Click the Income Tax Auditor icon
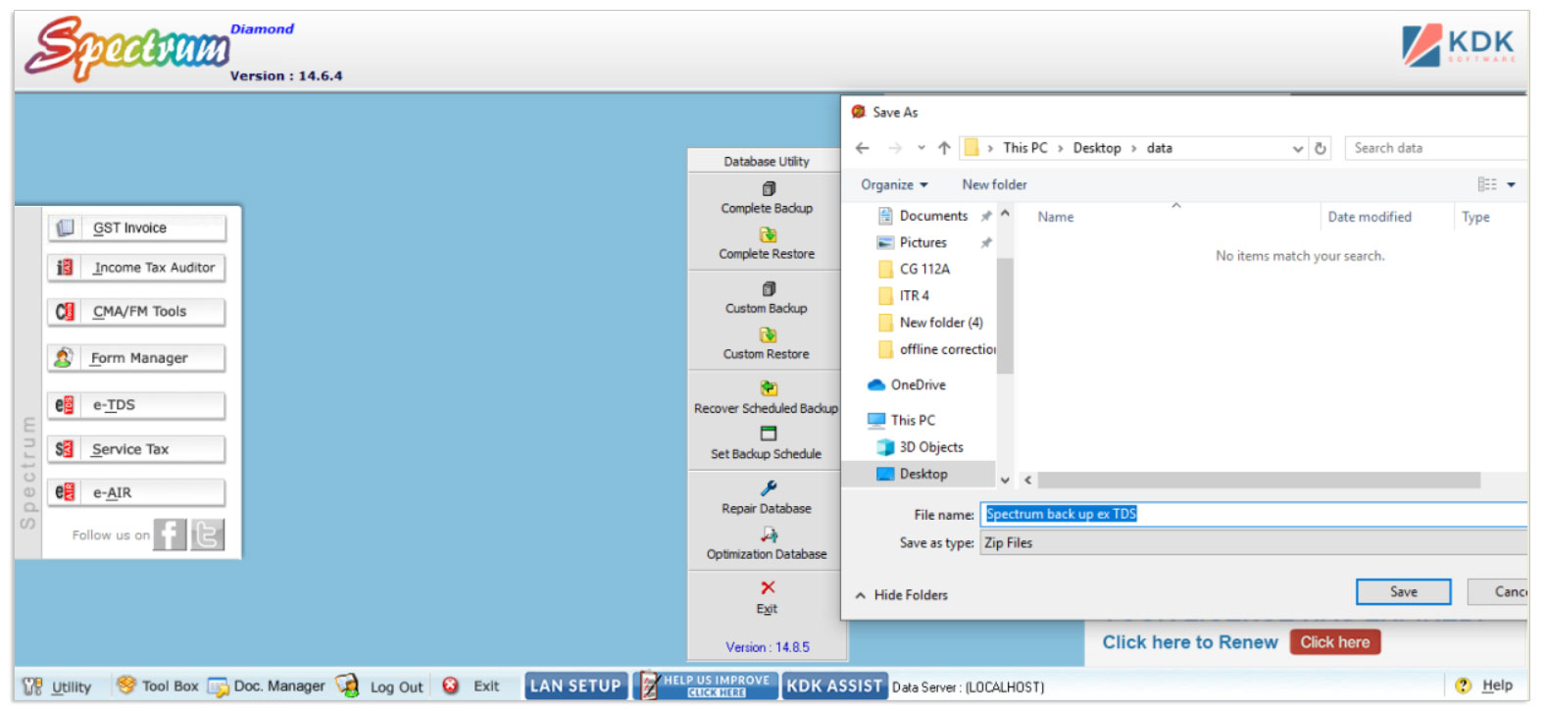Viewport: 1547px width, 711px height. point(65,267)
